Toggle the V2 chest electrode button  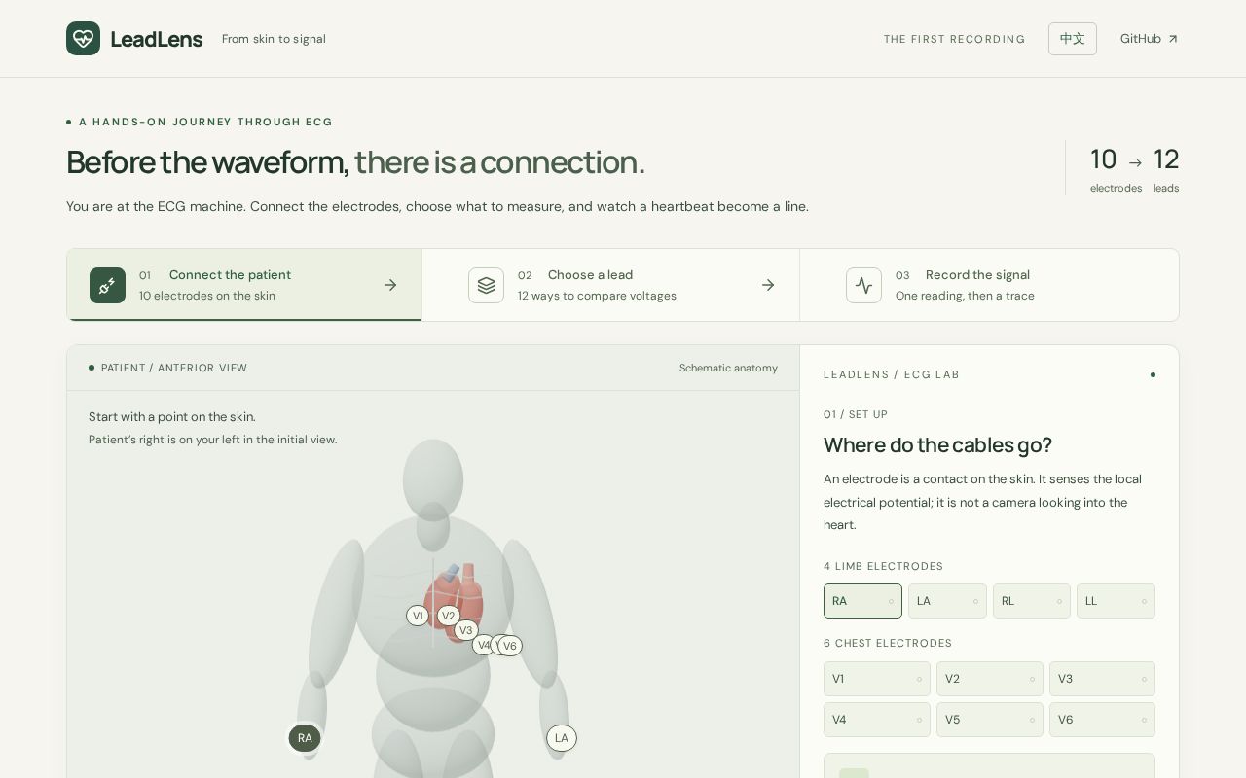(990, 679)
